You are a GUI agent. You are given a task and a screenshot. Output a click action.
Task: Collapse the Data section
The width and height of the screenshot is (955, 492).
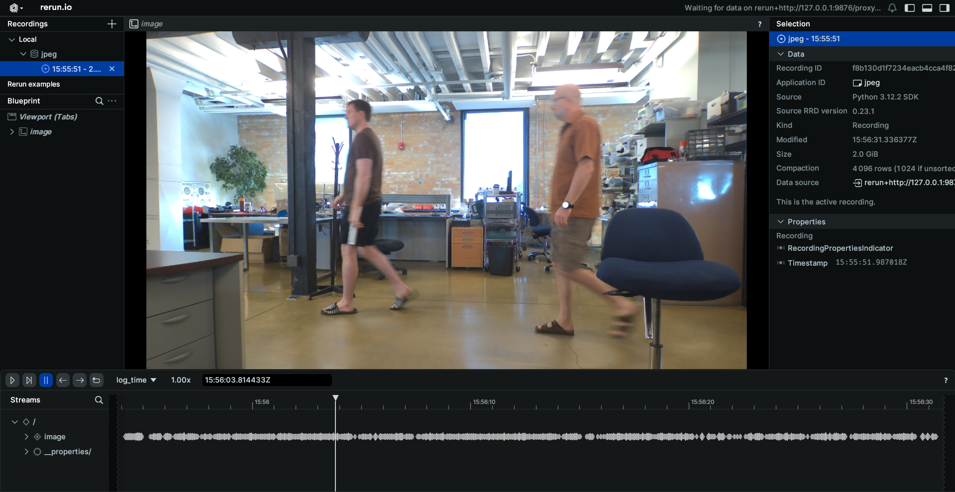(x=781, y=54)
